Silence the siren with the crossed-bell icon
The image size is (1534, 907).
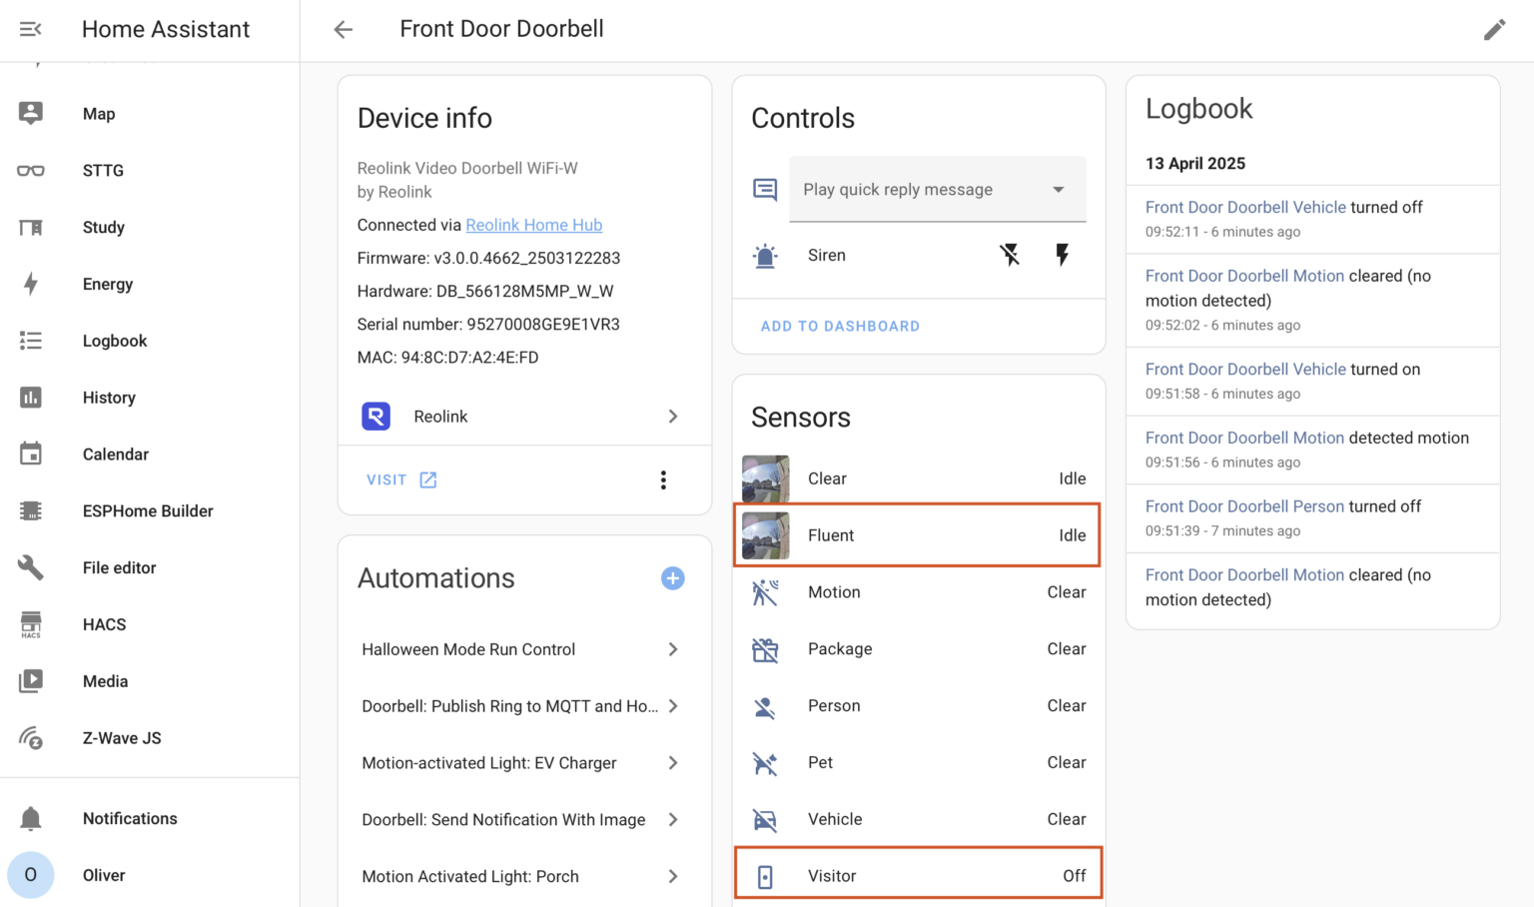(x=1010, y=255)
